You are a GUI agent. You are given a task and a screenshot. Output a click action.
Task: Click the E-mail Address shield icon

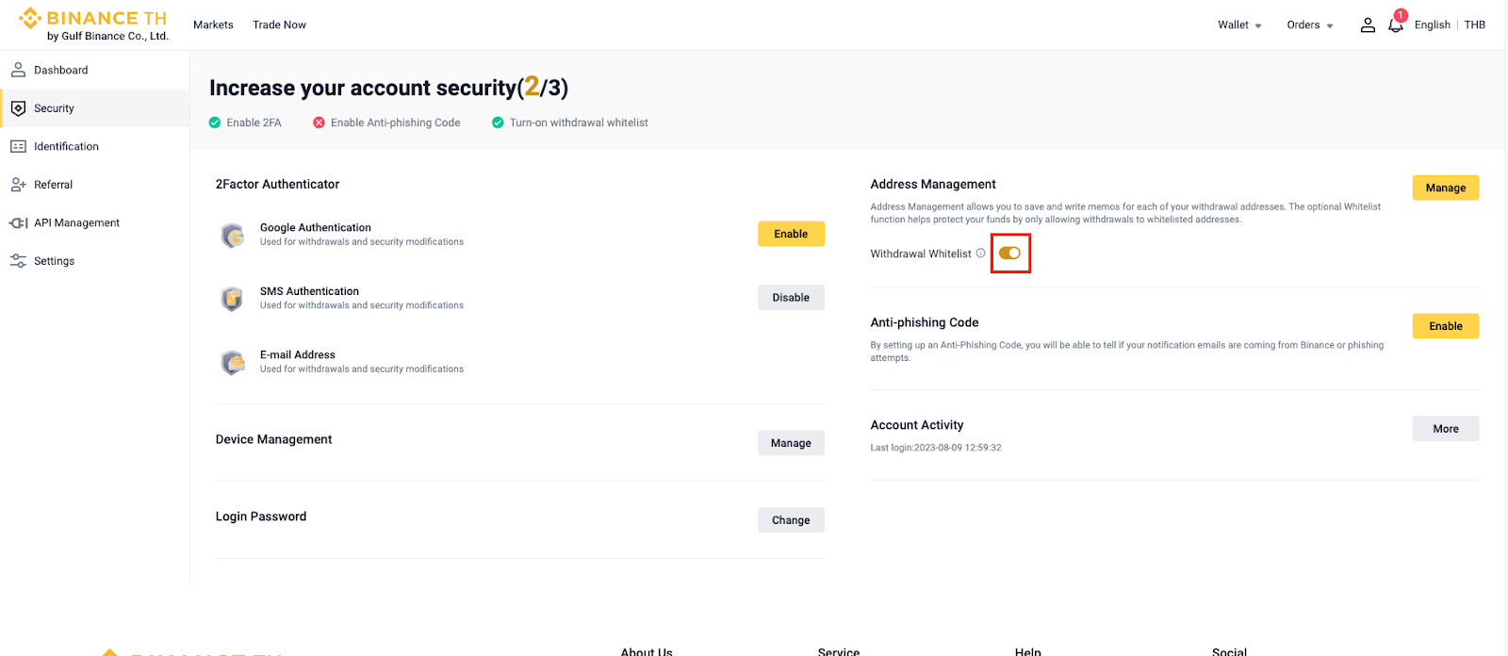click(x=233, y=362)
